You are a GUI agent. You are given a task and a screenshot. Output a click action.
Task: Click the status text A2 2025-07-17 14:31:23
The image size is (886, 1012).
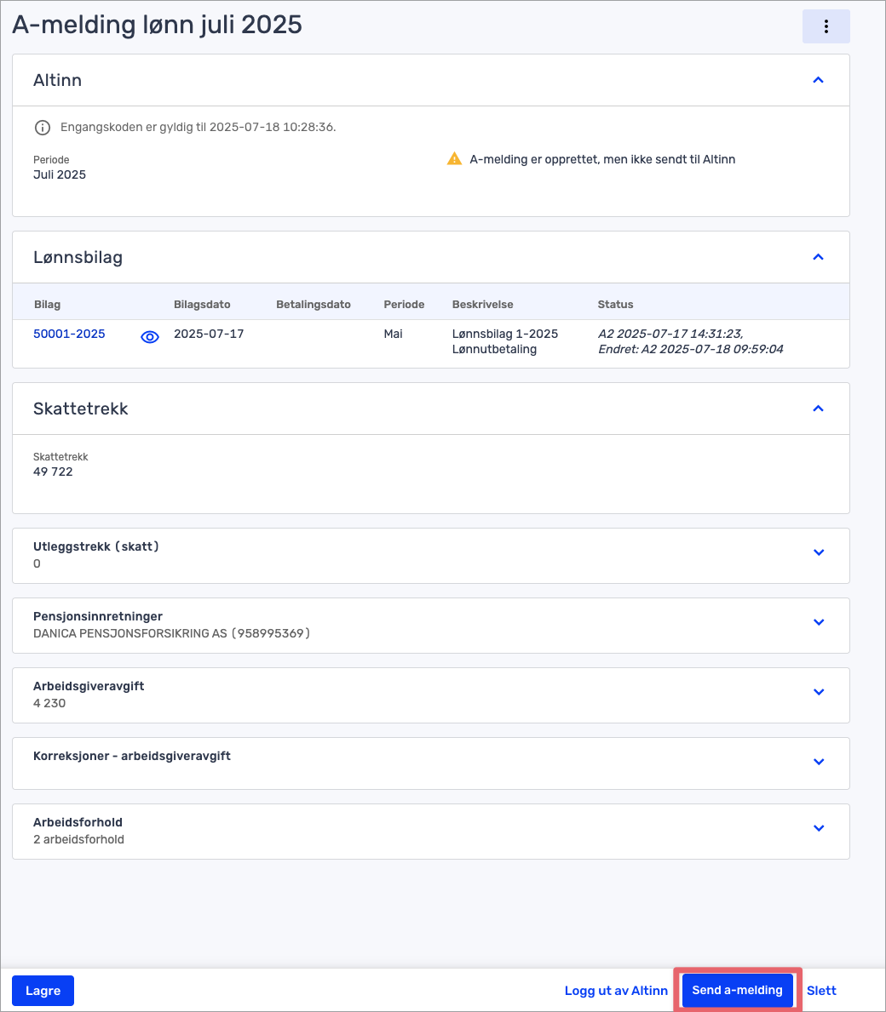pos(670,334)
